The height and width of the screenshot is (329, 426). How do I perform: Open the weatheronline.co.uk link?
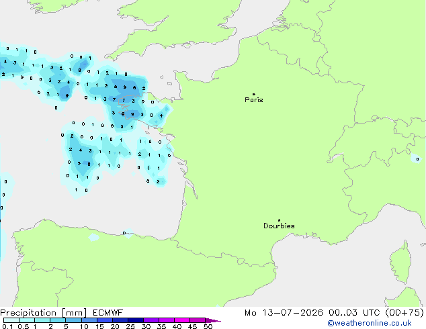pos(370,324)
